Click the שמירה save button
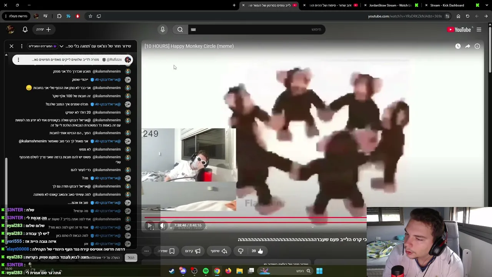492x277 pixels. tap(166, 251)
